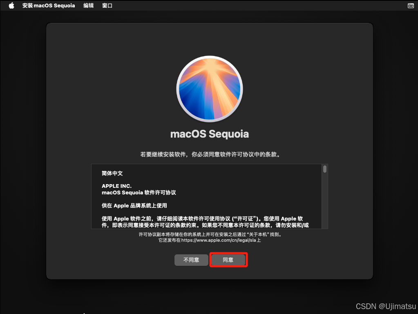Click the 若要继续安装软件 instruction text

tap(210, 154)
